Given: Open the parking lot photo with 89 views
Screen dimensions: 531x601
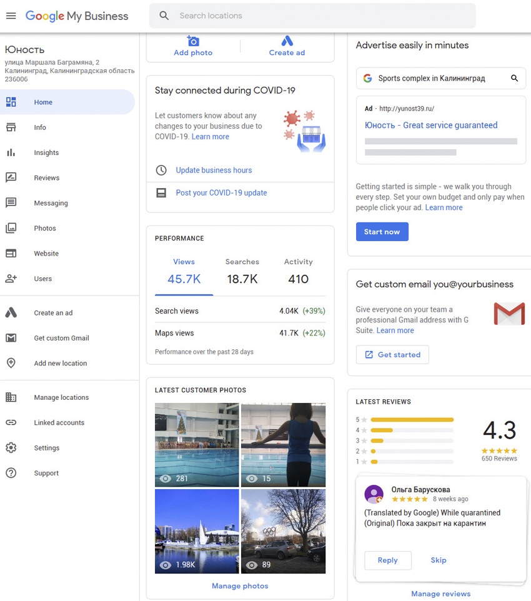Looking at the screenshot, I should click(x=284, y=531).
